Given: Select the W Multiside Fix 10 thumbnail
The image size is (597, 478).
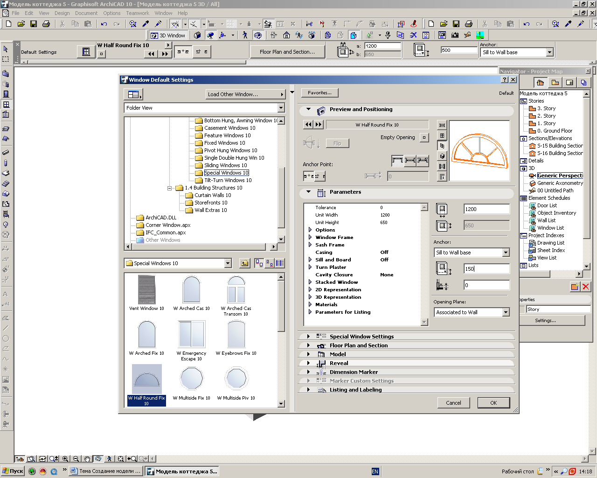Looking at the screenshot, I should pyautogui.click(x=191, y=383).
